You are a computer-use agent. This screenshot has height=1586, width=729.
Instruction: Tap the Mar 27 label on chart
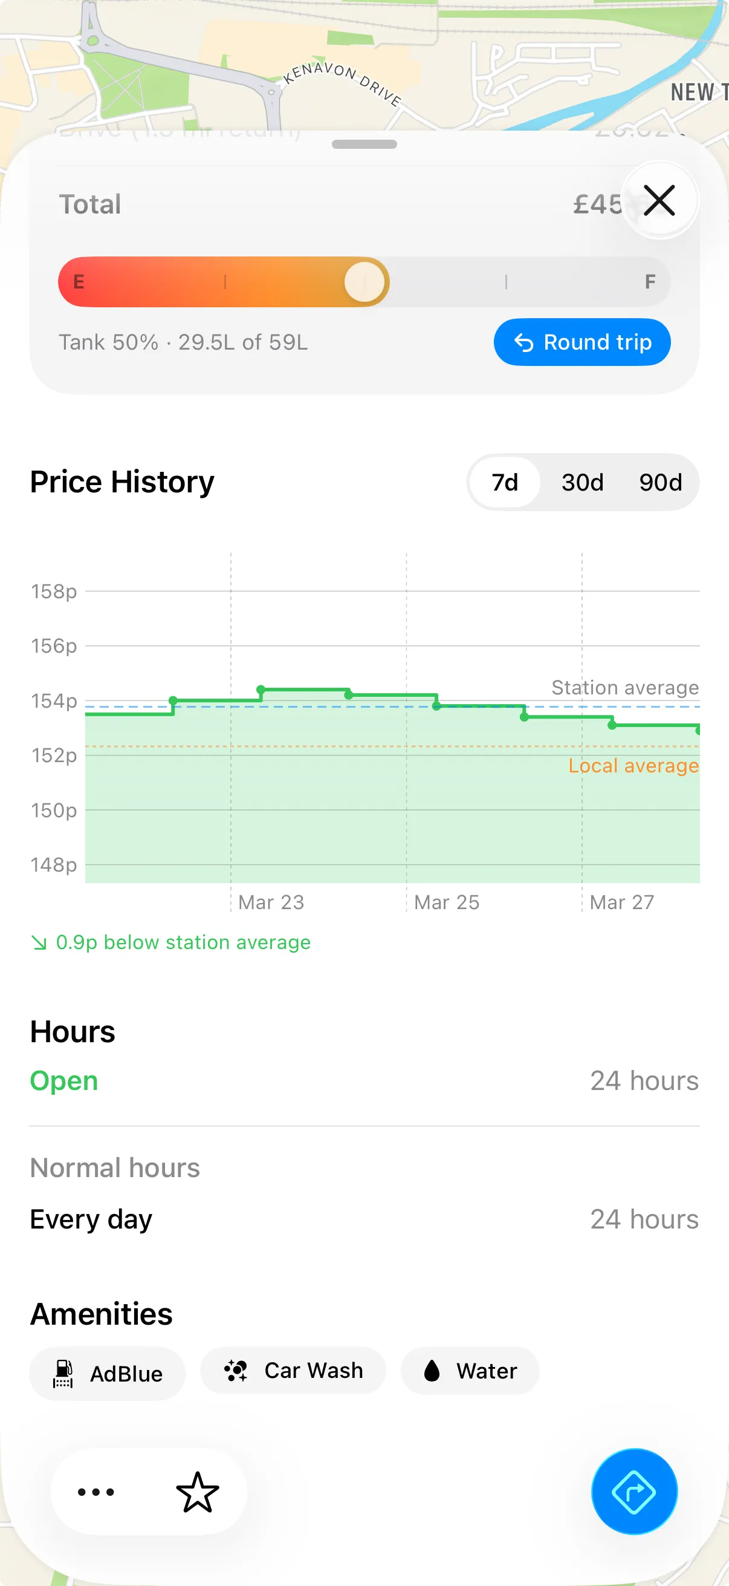[621, 902]
